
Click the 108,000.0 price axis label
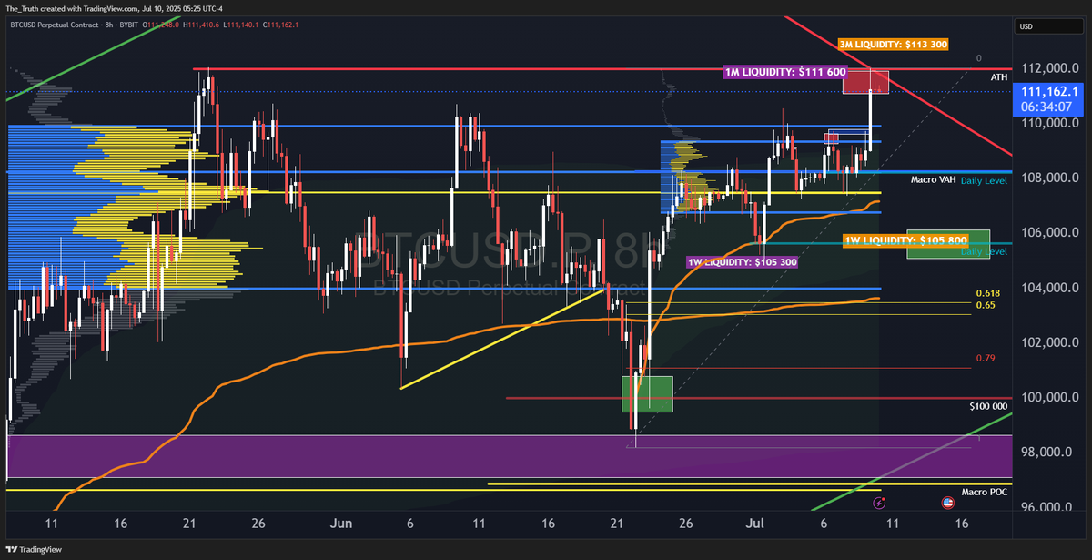tap(1051, 178)
